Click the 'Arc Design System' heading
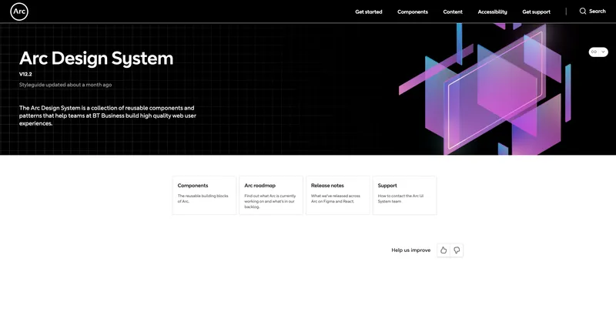This screenshot has height=319, width=616. (x=96, y=59)
